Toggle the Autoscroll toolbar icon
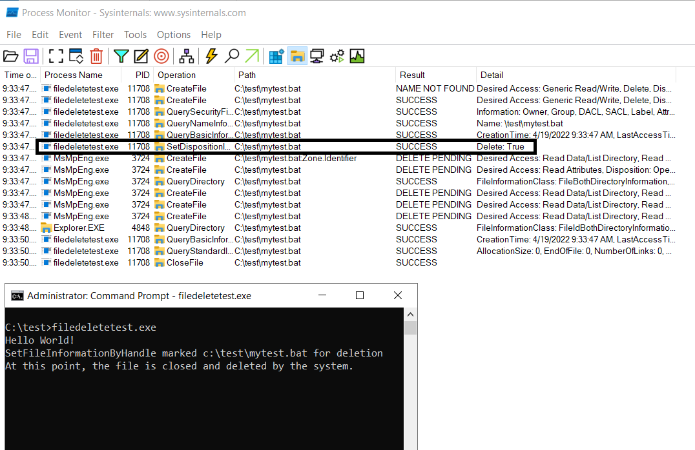Screen dimensions: 695x450 click(x=76, y=56)
